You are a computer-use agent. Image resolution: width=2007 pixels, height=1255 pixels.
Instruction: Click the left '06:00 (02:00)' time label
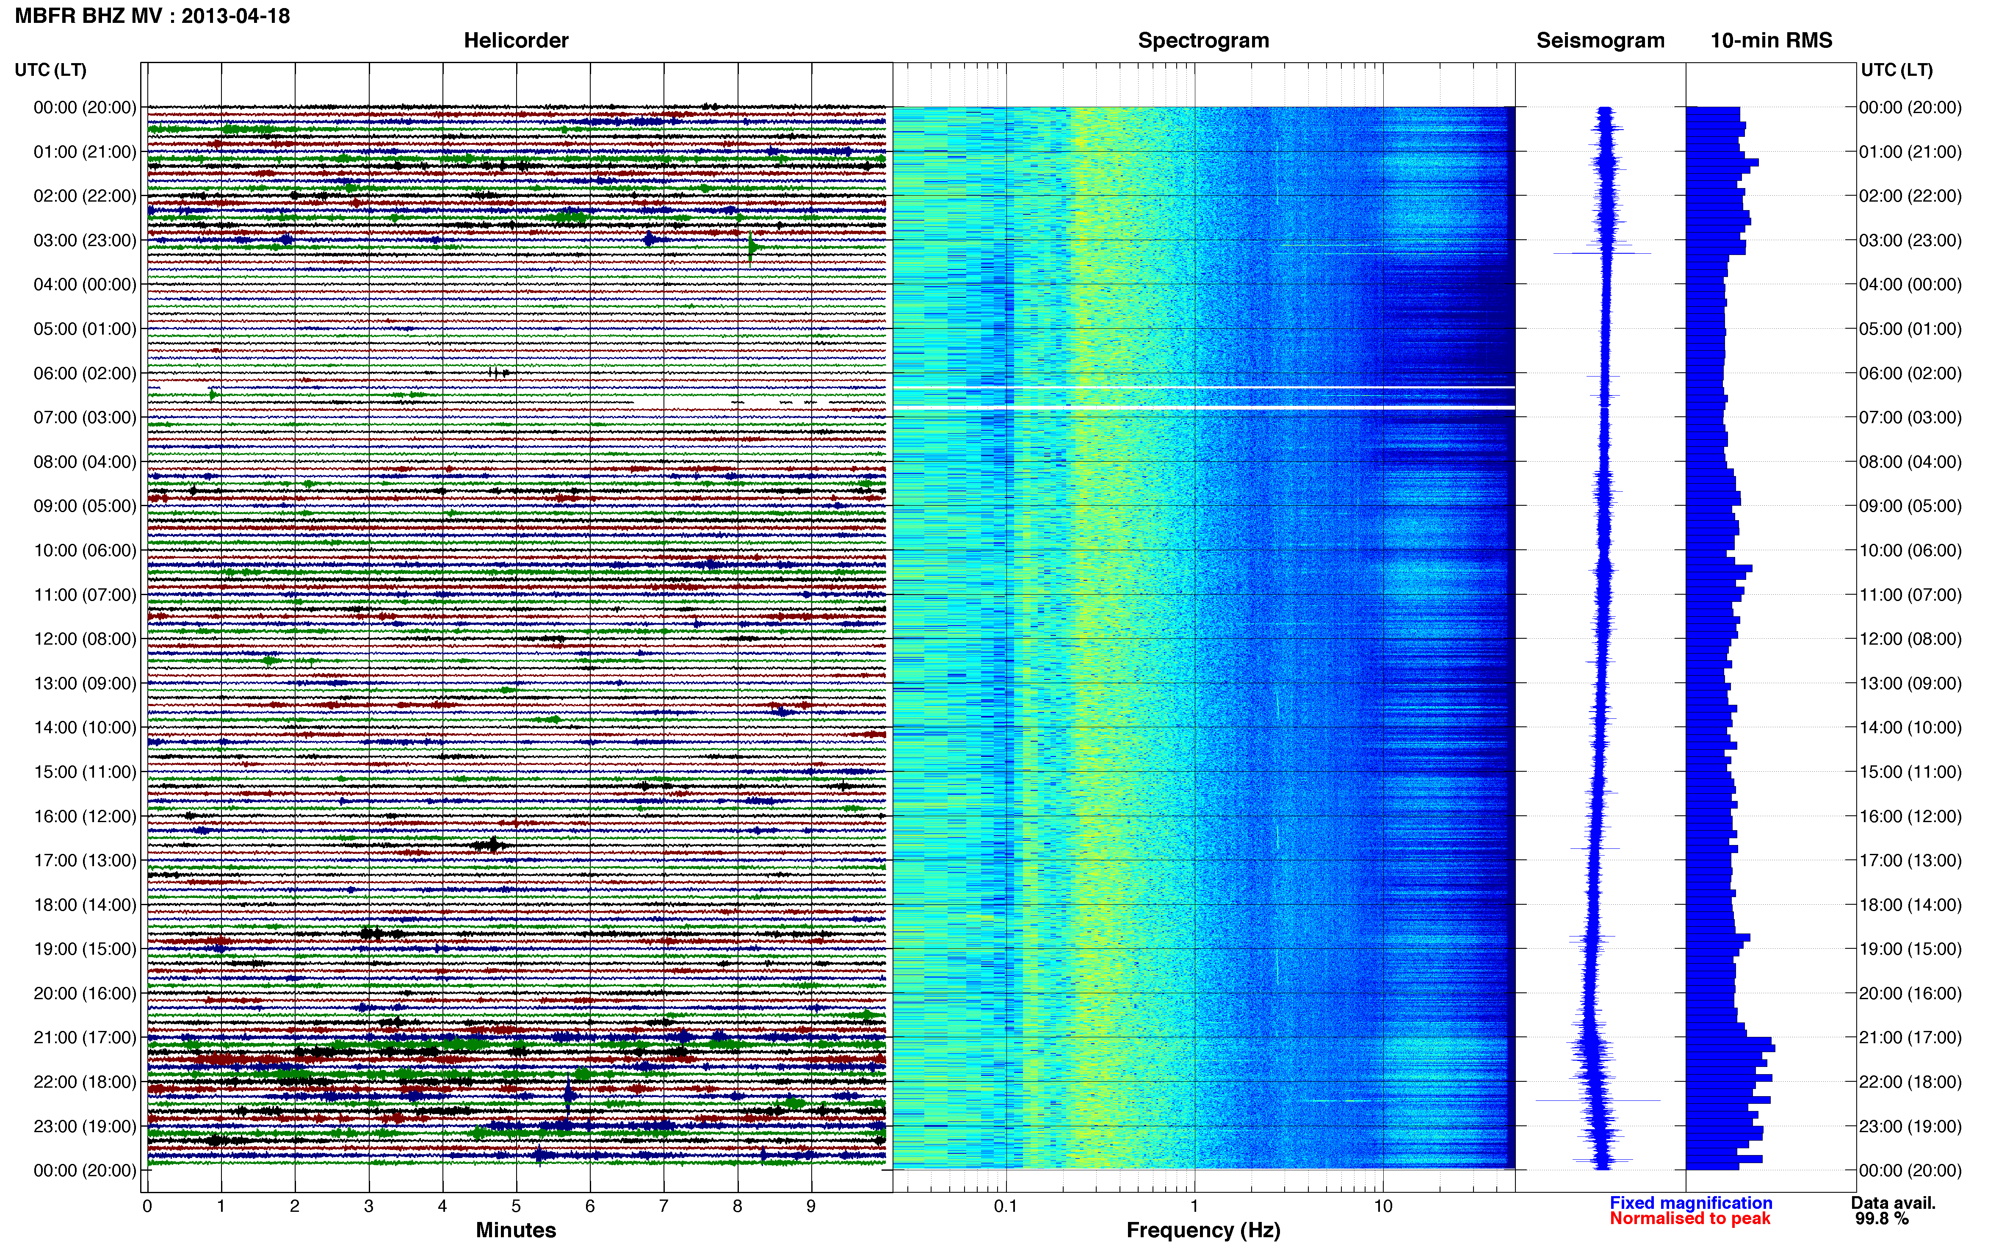tap(85, 373)
